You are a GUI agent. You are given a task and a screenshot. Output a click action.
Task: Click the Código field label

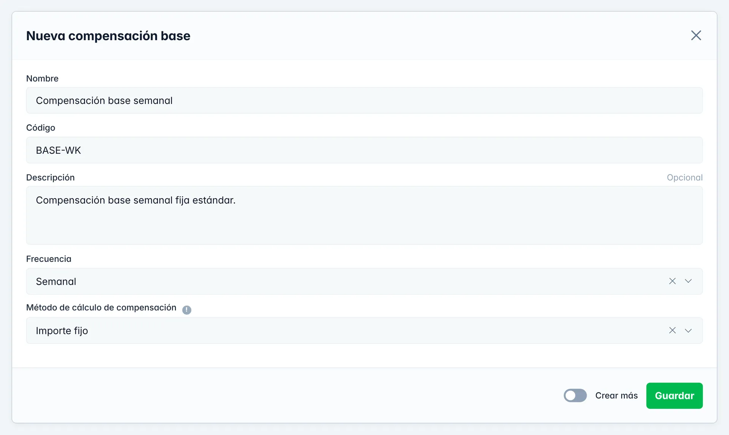(x=41, y=128)
